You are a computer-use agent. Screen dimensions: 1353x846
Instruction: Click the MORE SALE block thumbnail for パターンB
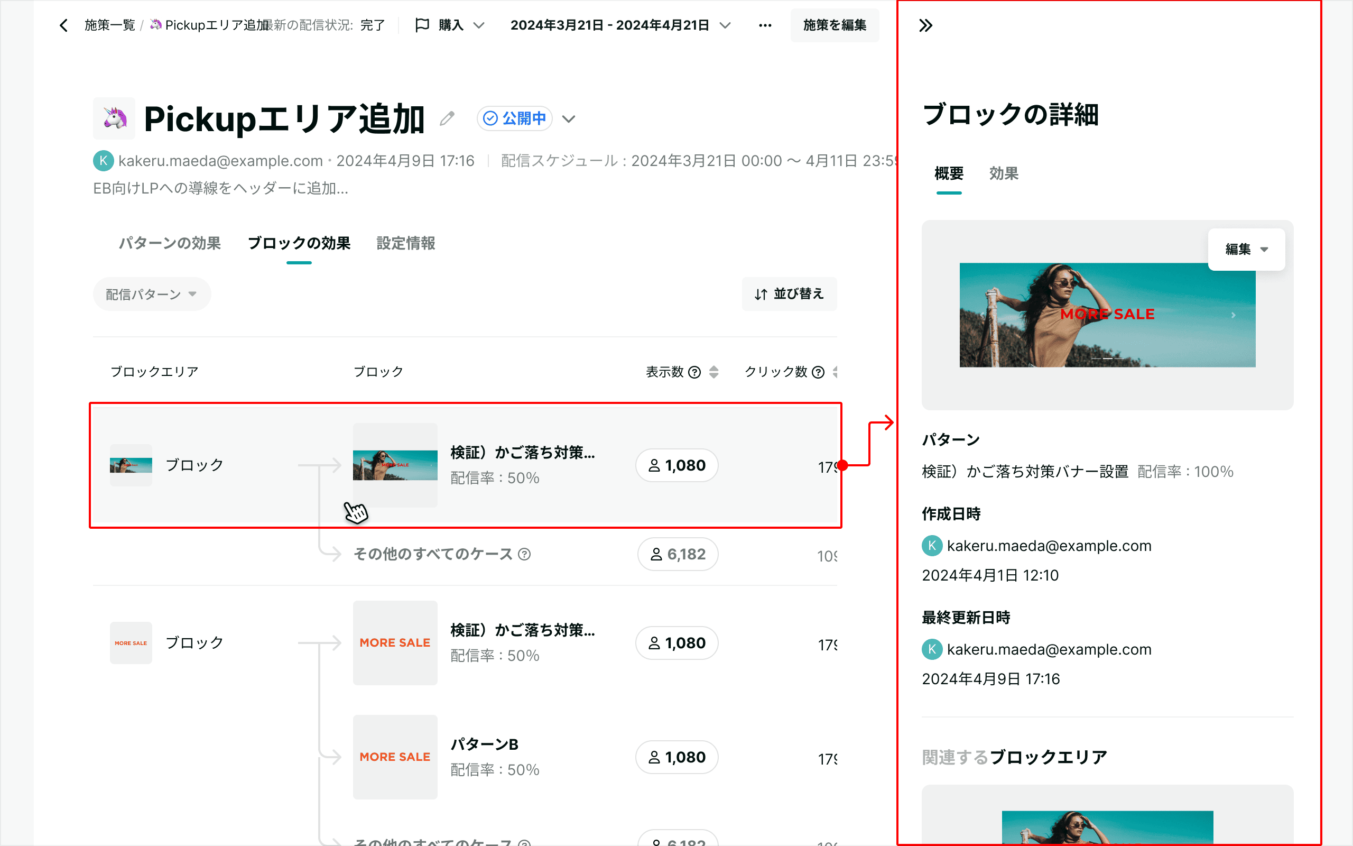pos(395,757)
